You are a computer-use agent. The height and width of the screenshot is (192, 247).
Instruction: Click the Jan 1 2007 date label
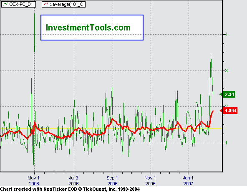click(188, 181)
